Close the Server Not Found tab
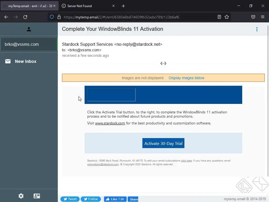 [x=113, y=6]
